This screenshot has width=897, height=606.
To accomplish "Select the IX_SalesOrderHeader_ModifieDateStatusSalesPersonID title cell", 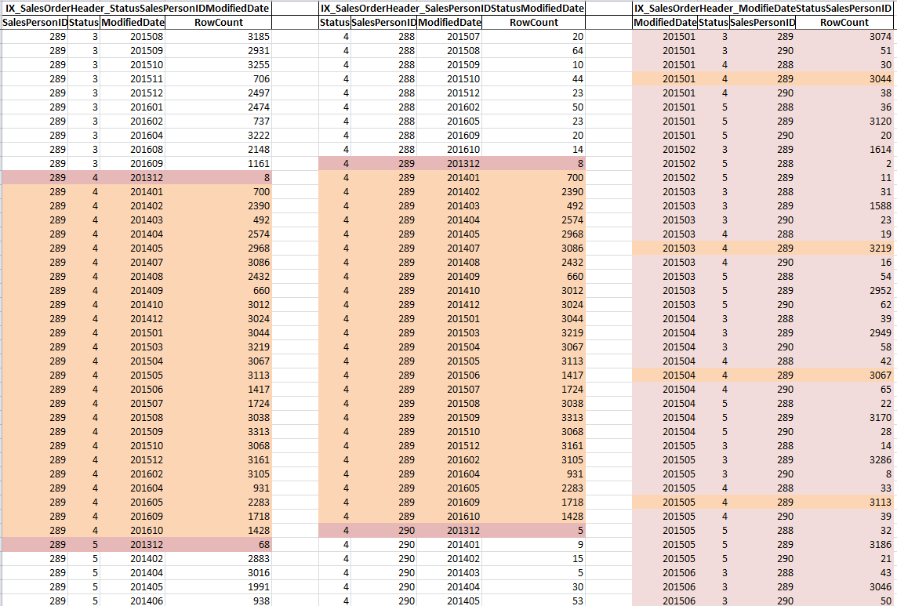I will [763, 8].
